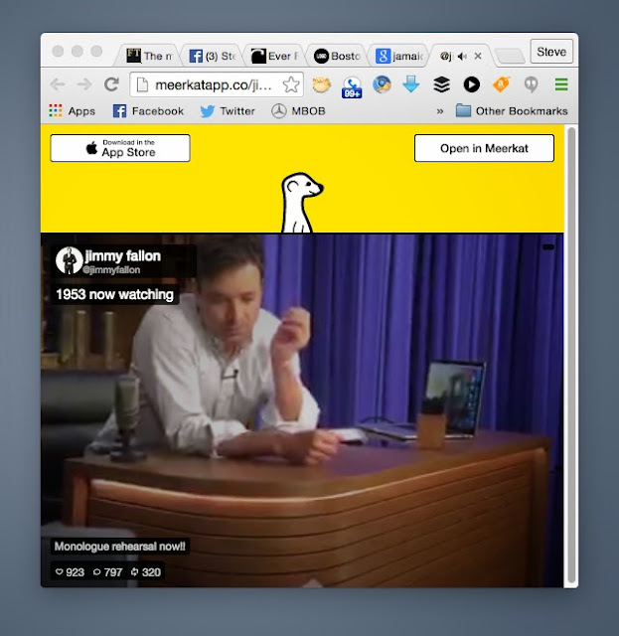Image resolution: width=619 pixels, height=636 pixels.
Task: Open the Financial Times 'The m' tab
Action: (149, 56)
